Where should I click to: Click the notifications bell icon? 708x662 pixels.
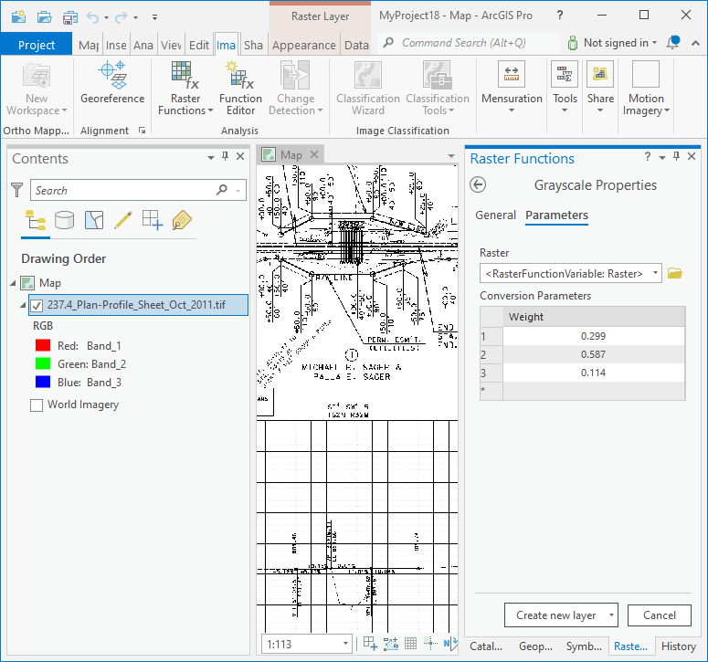673,43
